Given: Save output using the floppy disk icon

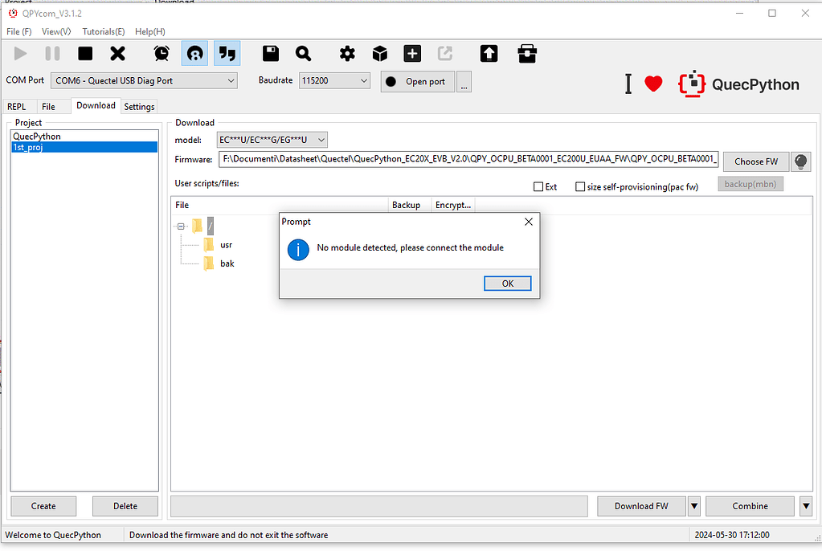Looking at the screenshot, I should 270,53.
